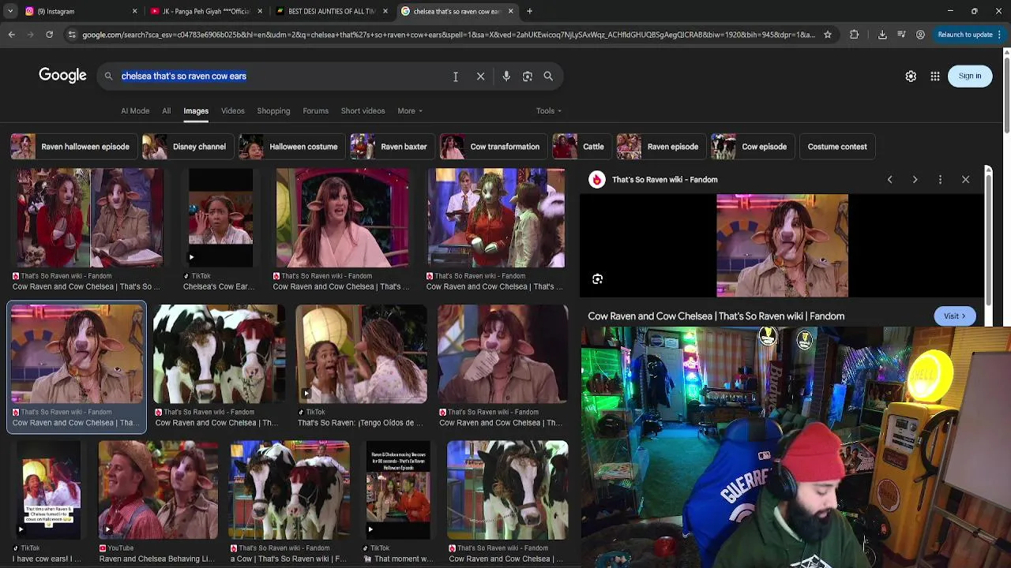Open Google quick settings gear

911,77
